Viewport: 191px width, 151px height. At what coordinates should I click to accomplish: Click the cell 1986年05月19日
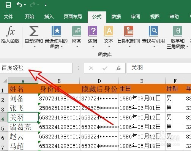coord(142,146)
